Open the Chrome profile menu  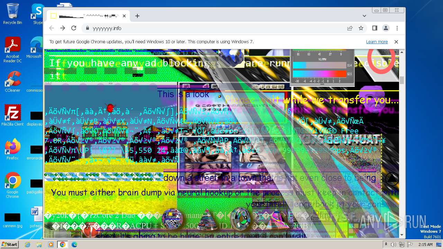coord(386,28)
